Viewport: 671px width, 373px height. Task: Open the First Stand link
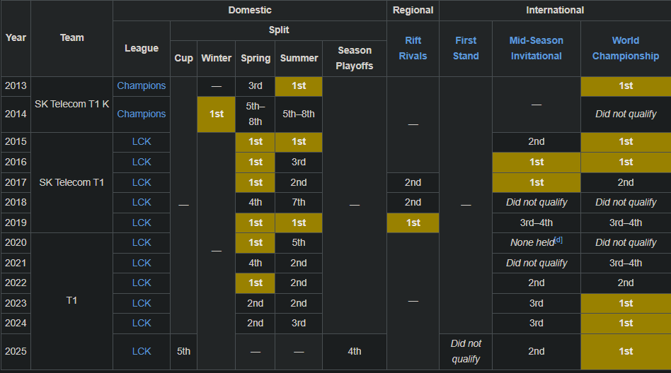(466, 48)
